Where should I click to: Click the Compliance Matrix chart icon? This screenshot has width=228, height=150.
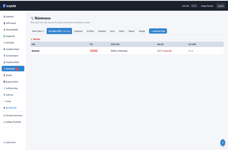coord(4,62)
